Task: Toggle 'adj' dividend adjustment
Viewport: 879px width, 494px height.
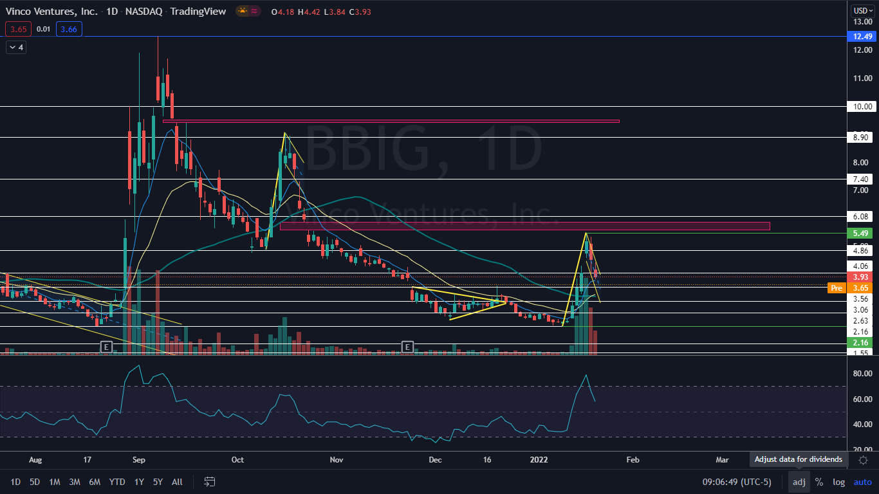Action: point(799,482)
